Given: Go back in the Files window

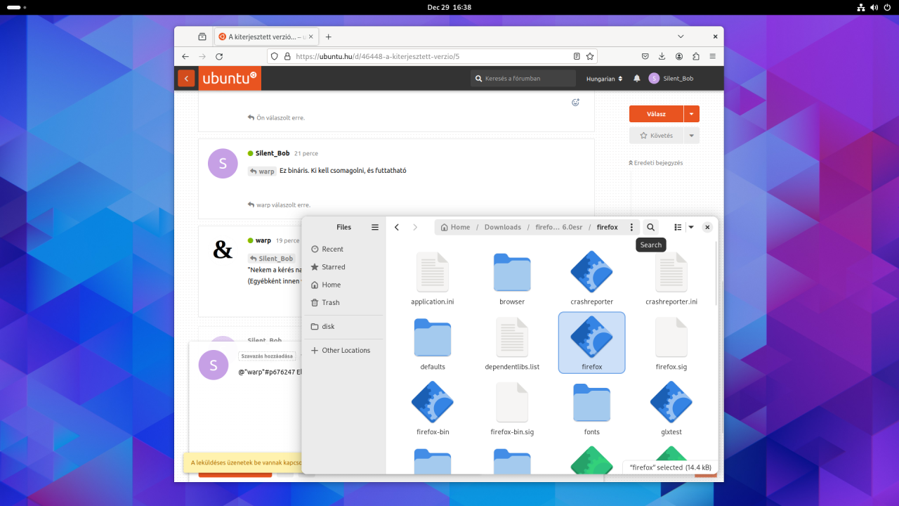Looking at the screenshot, I should tap(397, 227).
